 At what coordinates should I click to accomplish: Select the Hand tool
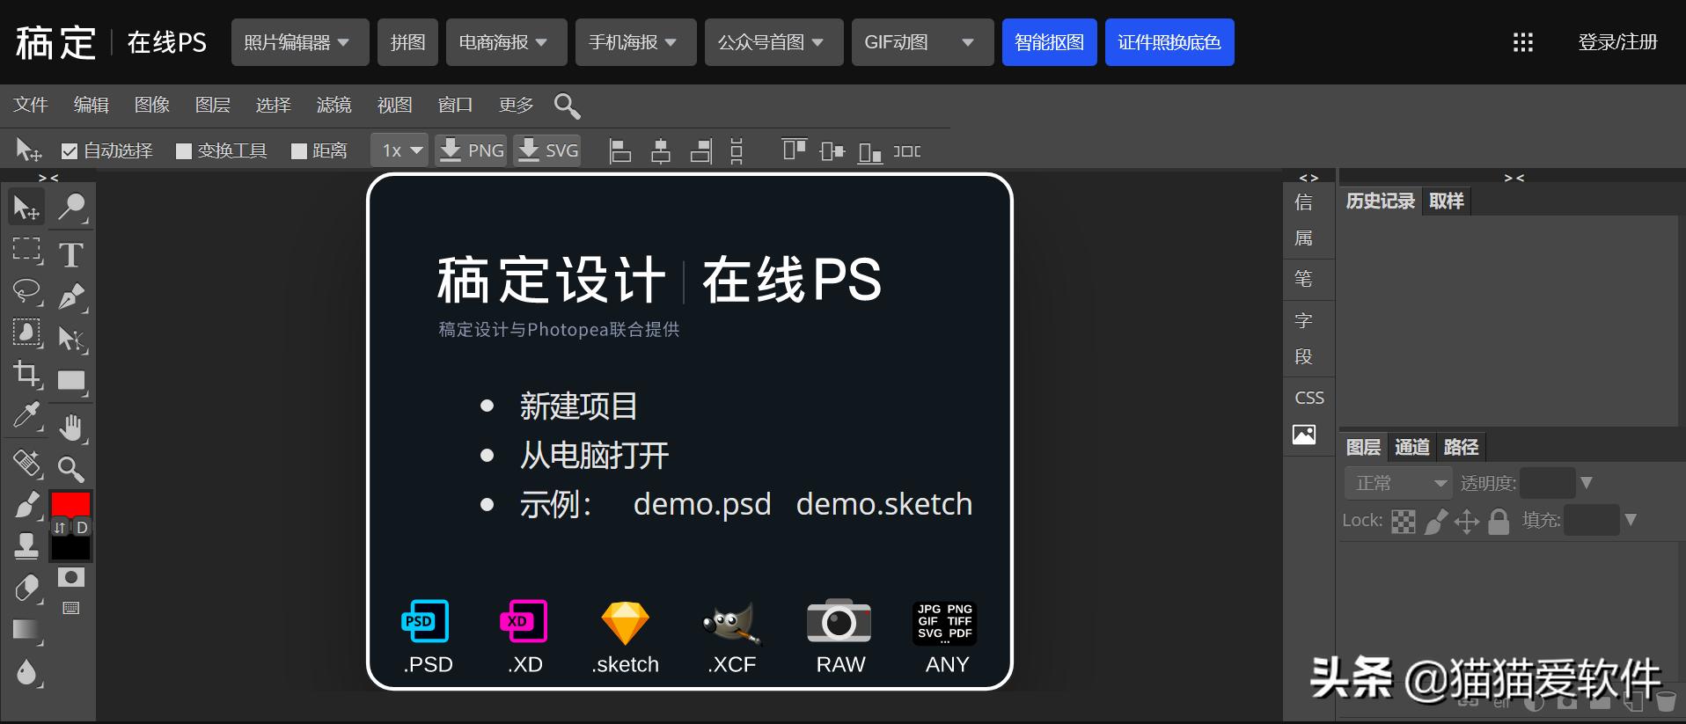click(71, 428)
